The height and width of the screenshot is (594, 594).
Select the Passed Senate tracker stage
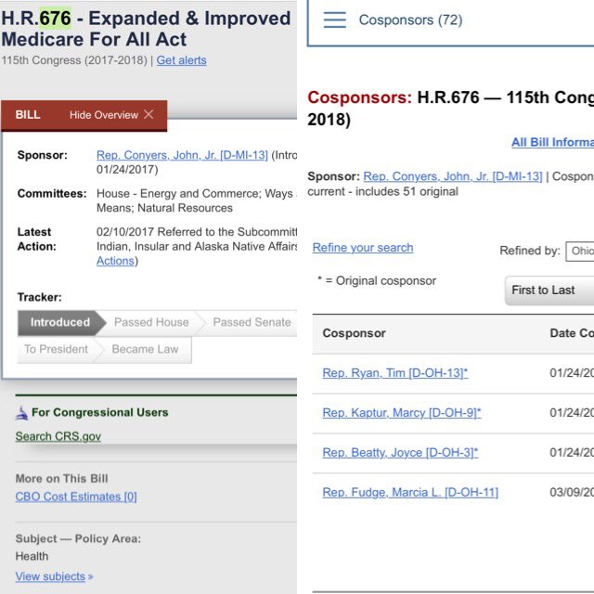pos(252,322)
